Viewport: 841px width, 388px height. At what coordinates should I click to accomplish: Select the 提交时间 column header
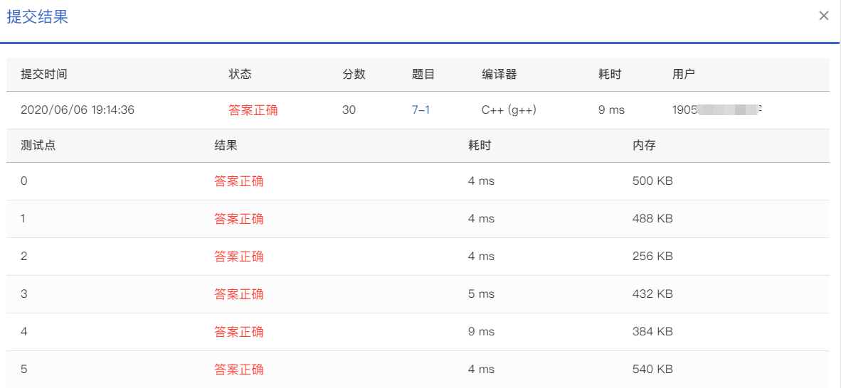(x=44, y=75)
